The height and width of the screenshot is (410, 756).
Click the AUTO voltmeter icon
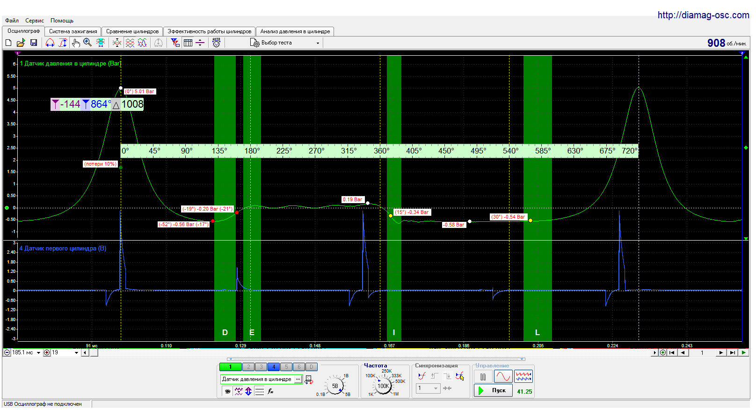216,43
